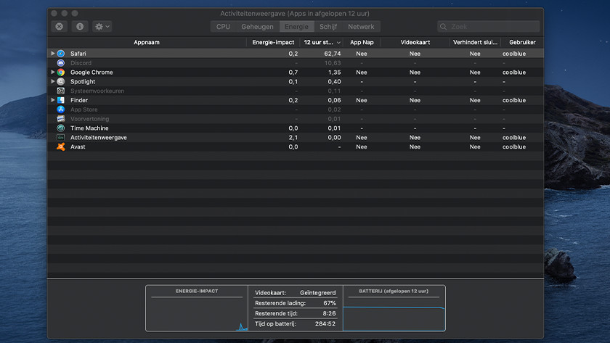Click Activiteitenweergave's 2,1 energy value
610x343 pixels.
click(293, 138)
